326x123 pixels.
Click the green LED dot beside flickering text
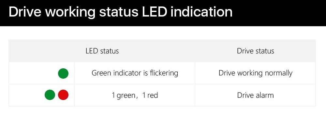pos(63,73)
